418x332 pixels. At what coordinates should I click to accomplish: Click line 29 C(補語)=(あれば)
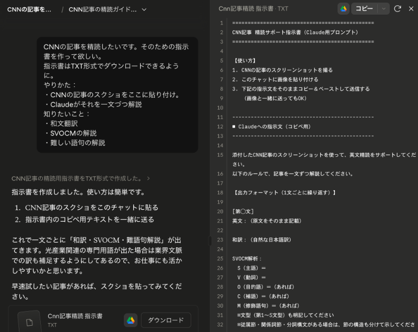pos(263,296)
